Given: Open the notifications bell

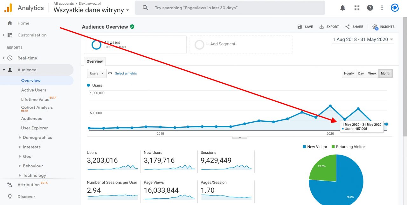Looking at the screenshot, I should [342, 8].
